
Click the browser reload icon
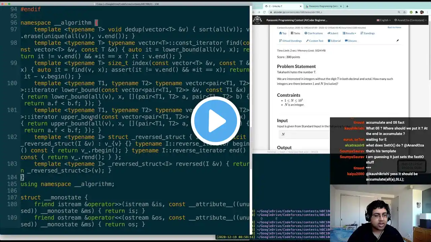tap(264, 12)
